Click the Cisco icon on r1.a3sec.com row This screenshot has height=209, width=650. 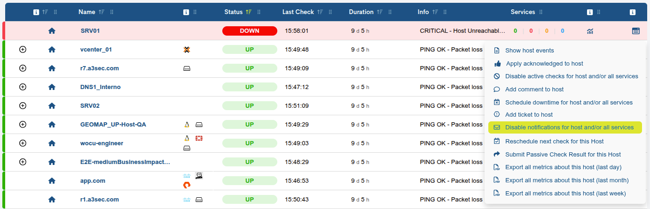pyautogui.click(x=187, y=200)
